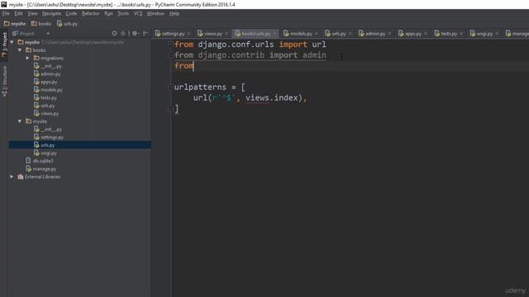The image size is (529, 297).
Task: Open the Code menu
Action: tap(71, 13)
